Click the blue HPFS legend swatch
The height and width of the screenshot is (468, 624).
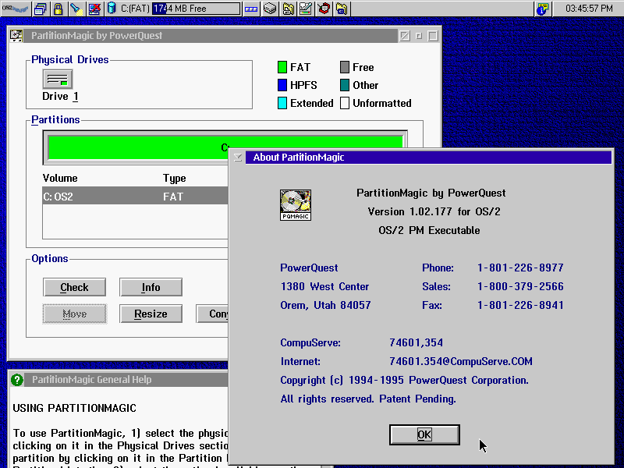pyautogui.click(x=282, y=85)
